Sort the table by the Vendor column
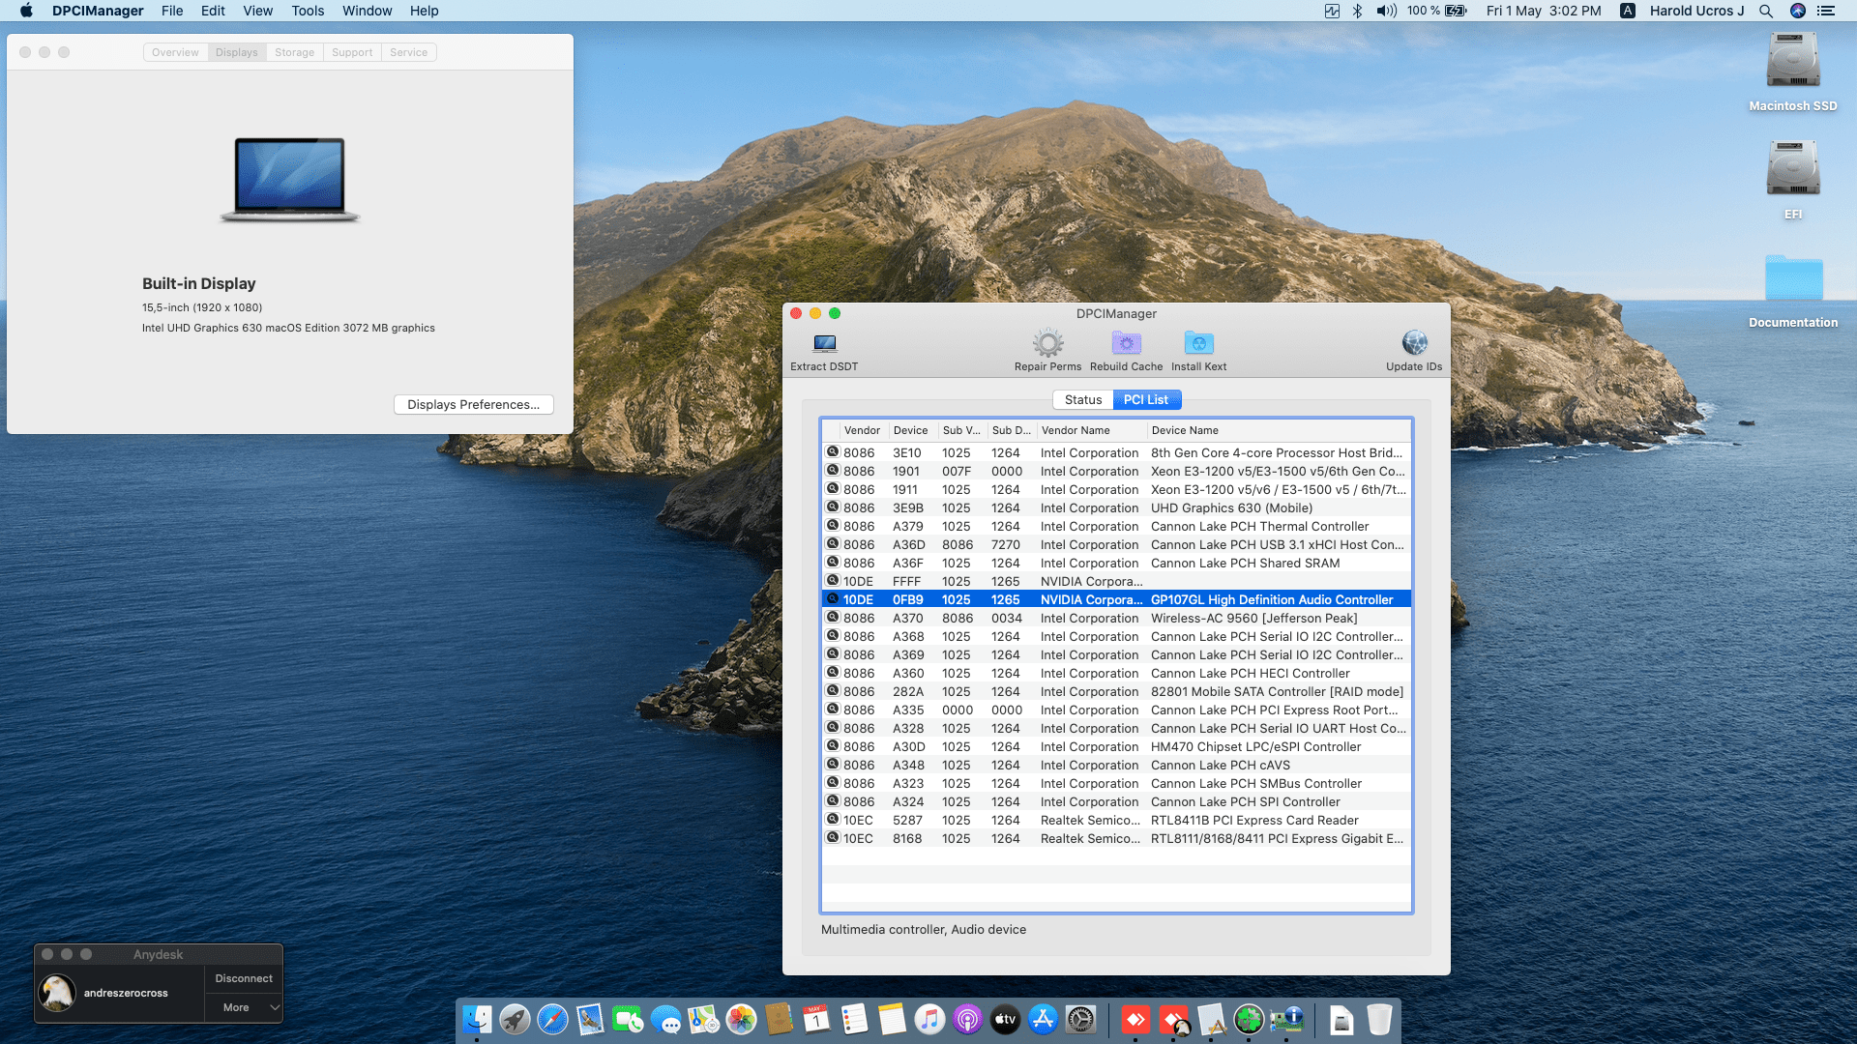1857x1044 pixels. [x=862, y=430]
